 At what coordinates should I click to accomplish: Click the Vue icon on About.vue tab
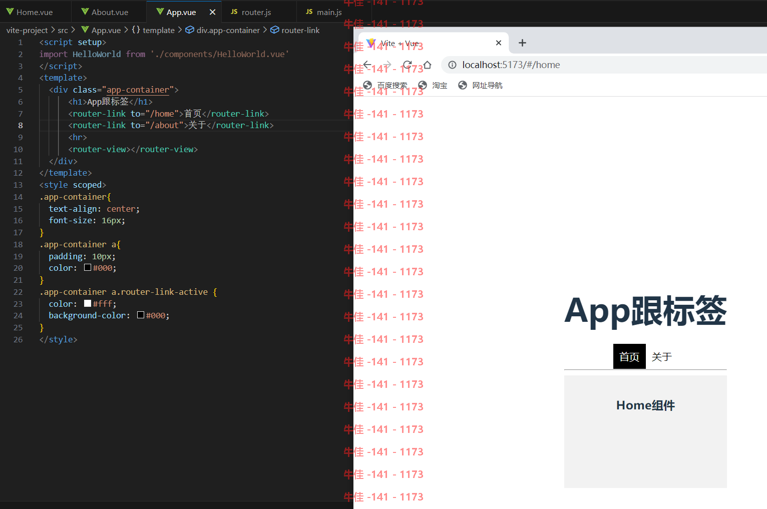pos(85,12)
